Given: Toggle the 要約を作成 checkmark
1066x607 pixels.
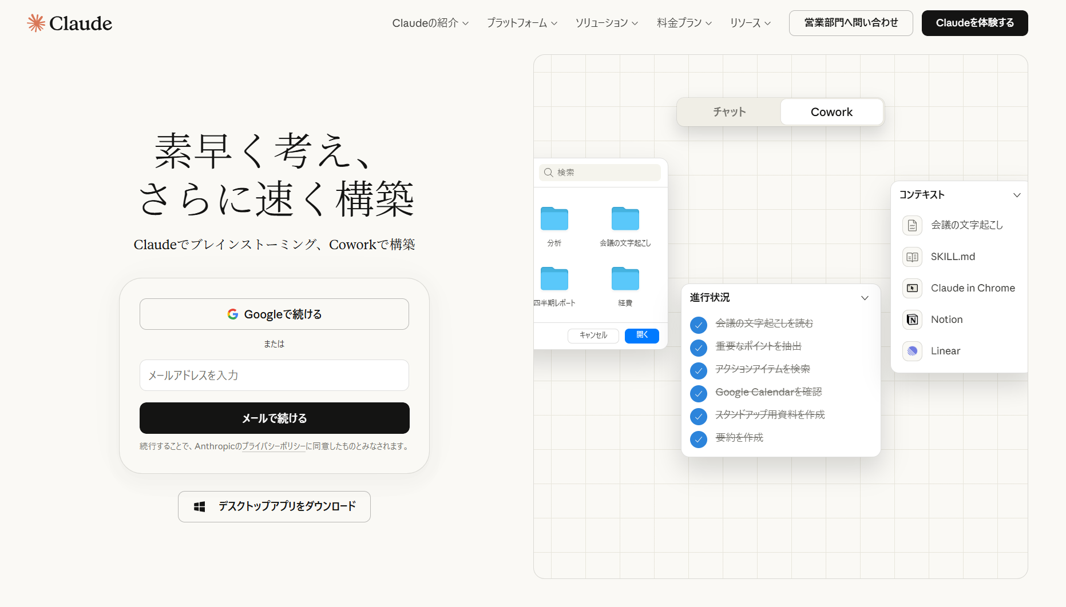Looking at the screenshot, I should pyautogui.click(x=698, y=439).
